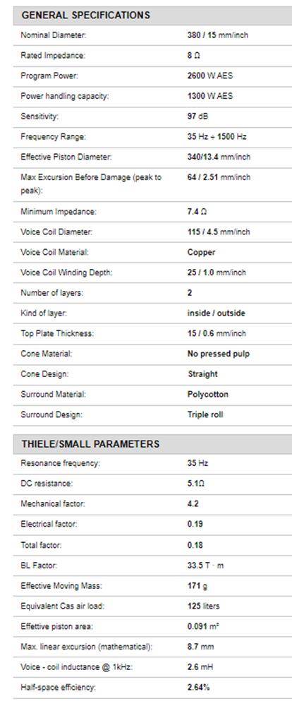Click the Surround Design value Triple roll
Viewport: 292px width, 706px height.
pos(205,414)
